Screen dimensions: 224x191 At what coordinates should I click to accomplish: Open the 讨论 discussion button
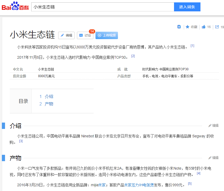pyautogui.click(x=85, y=35)
